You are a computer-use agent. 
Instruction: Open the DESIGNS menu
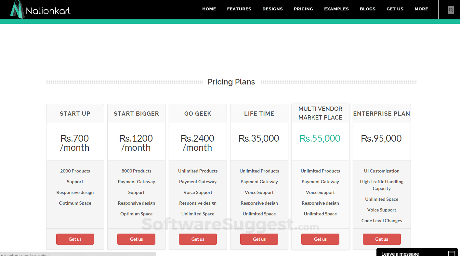click(272, 9)
